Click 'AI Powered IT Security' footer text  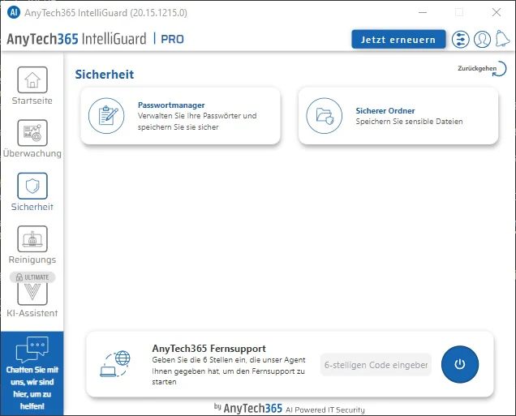pyautogui.click(x=325, y=410)
